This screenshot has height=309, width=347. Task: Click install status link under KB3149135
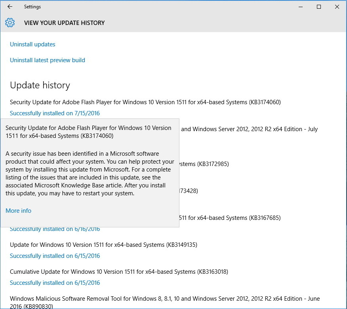coord(55,256)
